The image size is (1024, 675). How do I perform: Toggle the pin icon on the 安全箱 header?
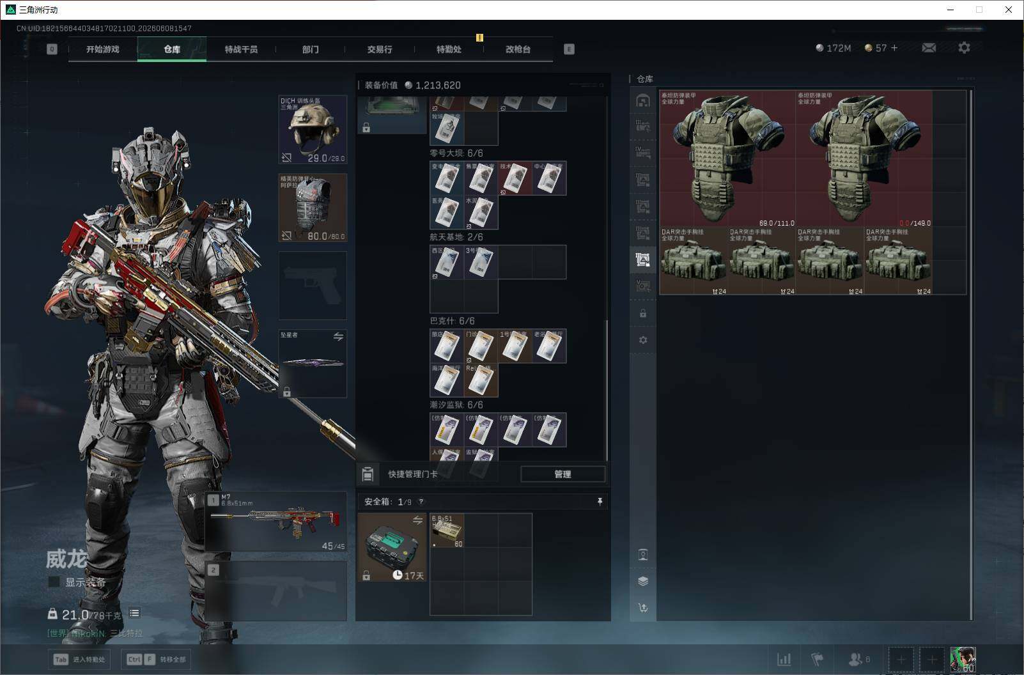600,502
